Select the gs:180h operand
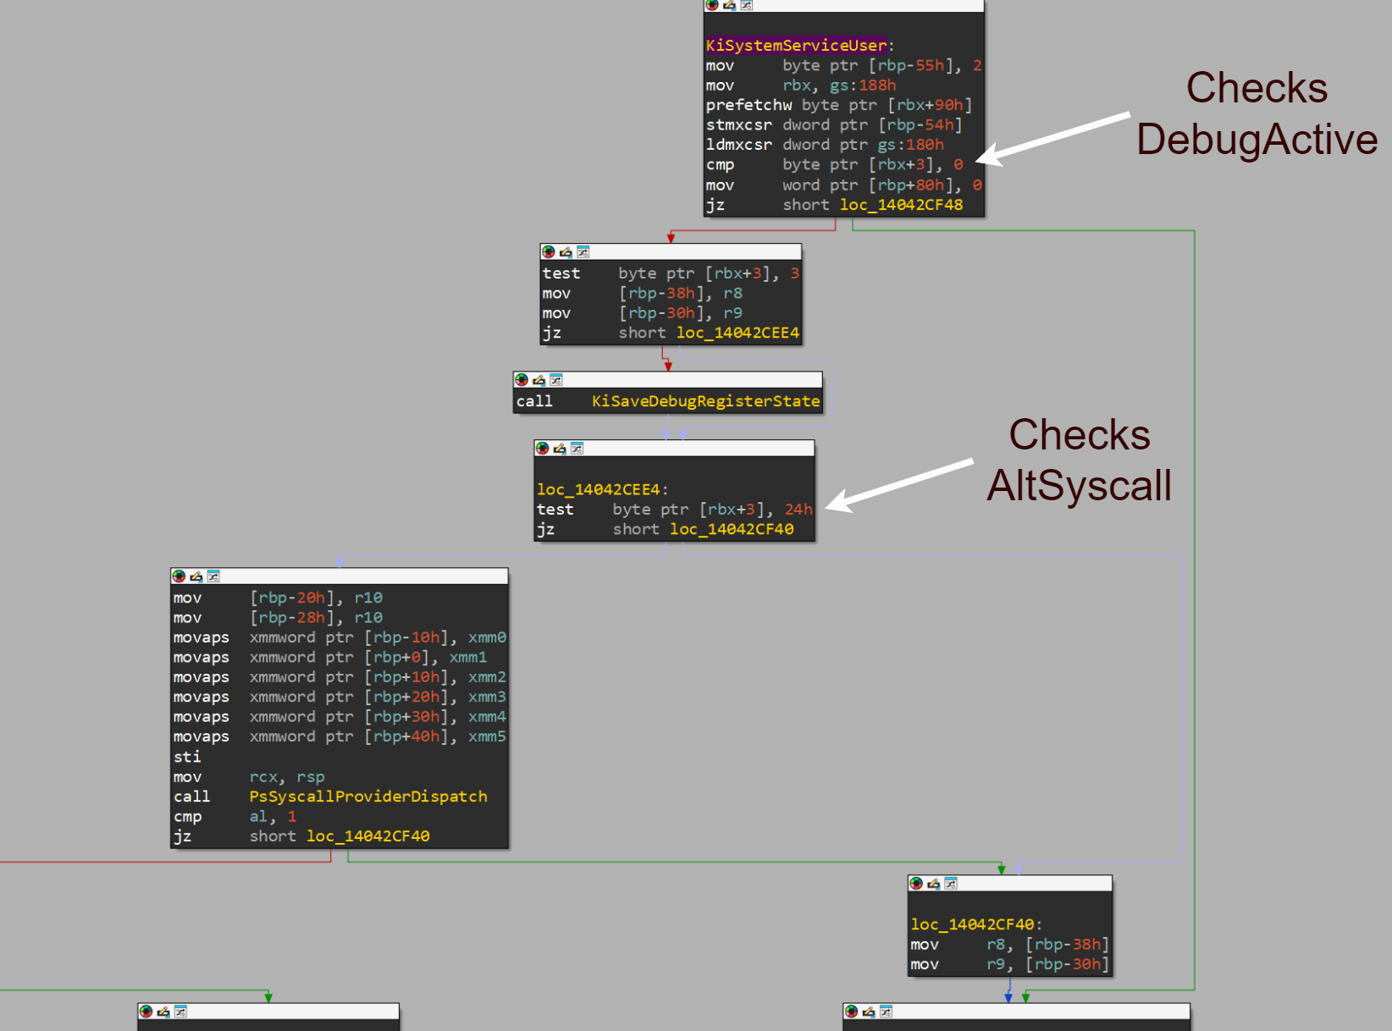 coord(910,145)
